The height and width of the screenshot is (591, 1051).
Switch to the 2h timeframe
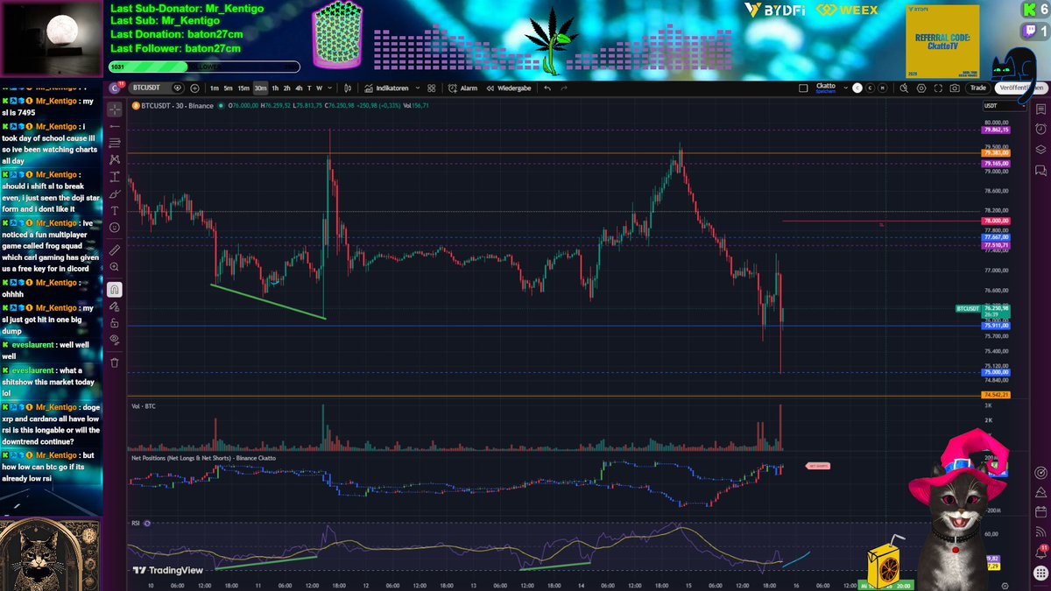(x=286, y=88)
